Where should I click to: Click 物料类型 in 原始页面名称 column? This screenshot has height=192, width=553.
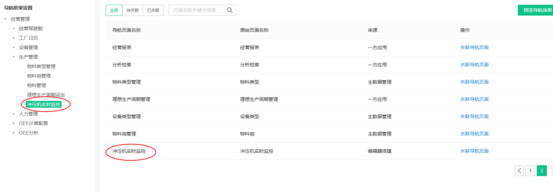click(x=250, y=82)
